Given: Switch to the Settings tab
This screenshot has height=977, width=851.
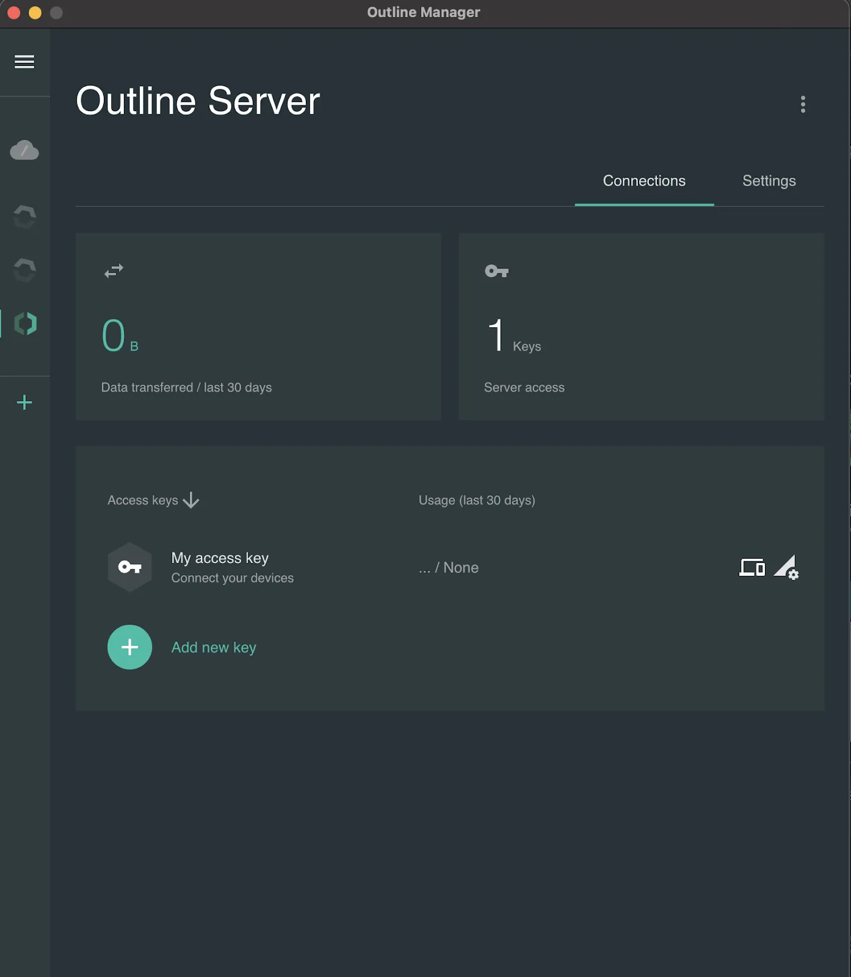Looking at the screenshot, I should click(769, 181).
